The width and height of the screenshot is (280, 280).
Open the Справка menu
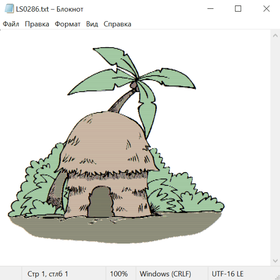pos(117,24)
